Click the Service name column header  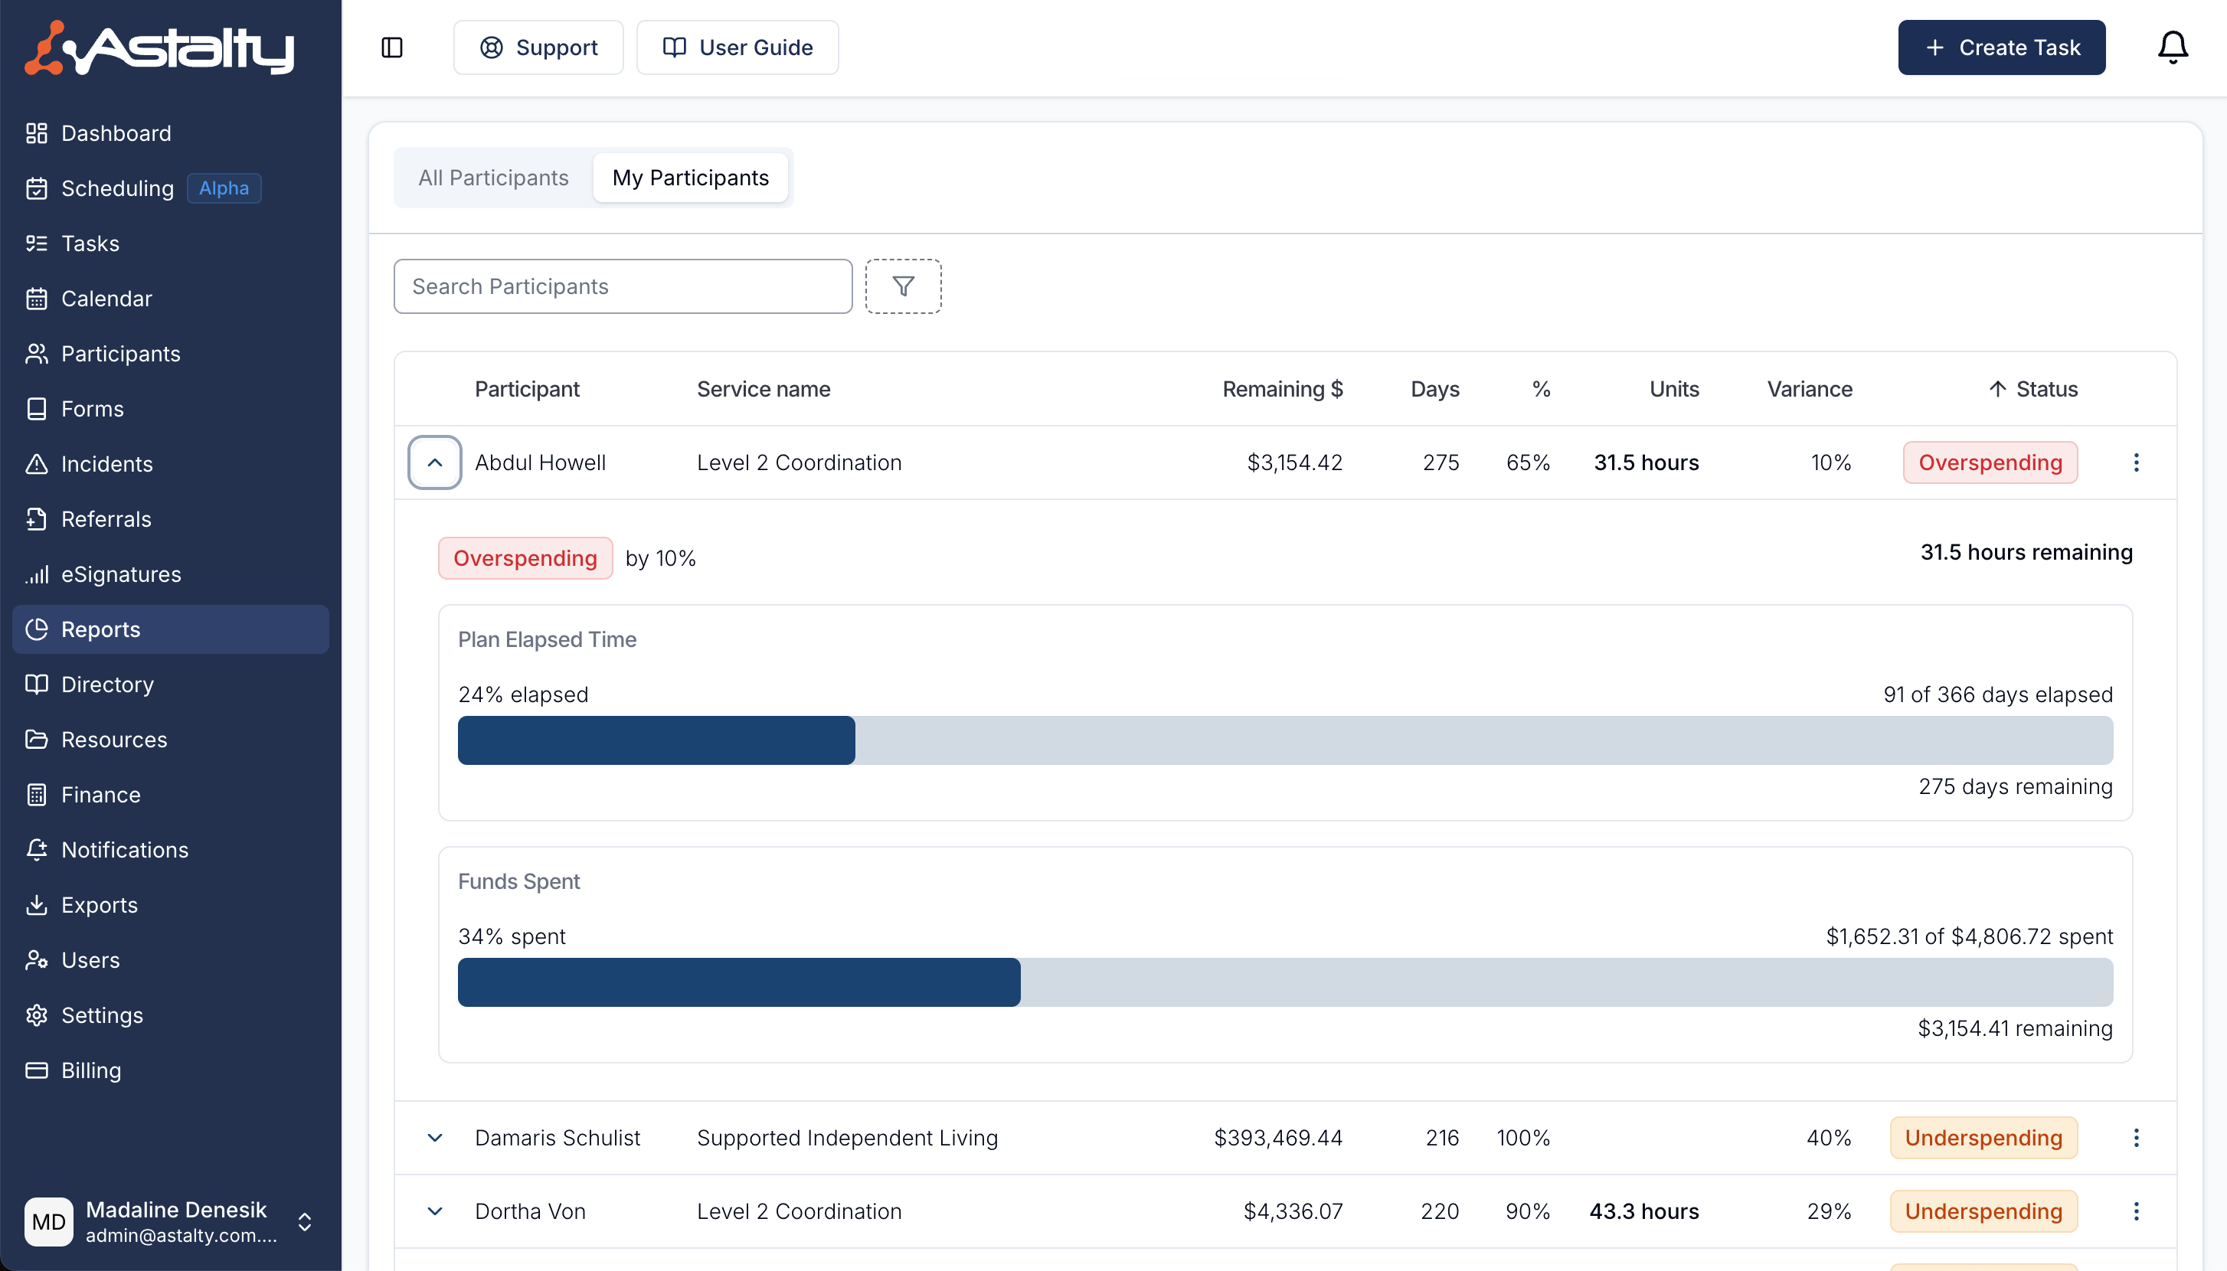coord(763,389)
